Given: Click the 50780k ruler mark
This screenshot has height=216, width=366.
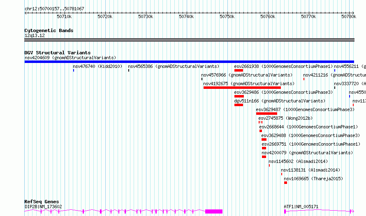Looking at the screenshot, I should coord(349,16).
